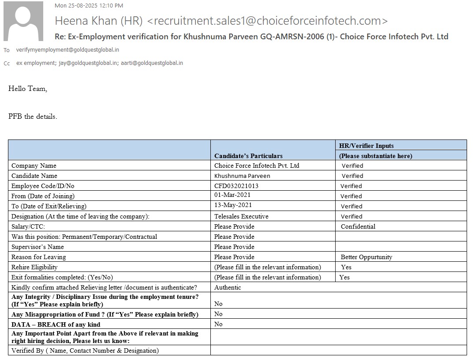Click sender name Heena Khan (HR)
The height and width of the screenshot is (358, 475).
[x=98, y=21]
